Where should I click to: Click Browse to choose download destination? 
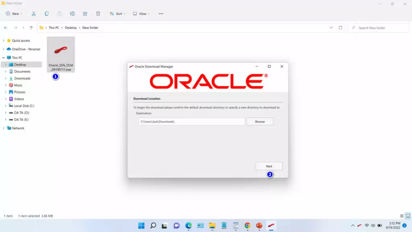pos(260,122)
